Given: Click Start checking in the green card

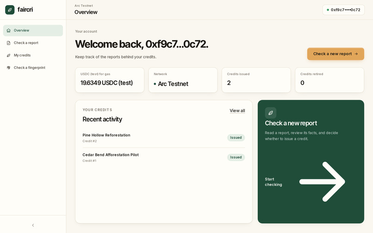Looking at the screenshot, I should coord(274,182).
